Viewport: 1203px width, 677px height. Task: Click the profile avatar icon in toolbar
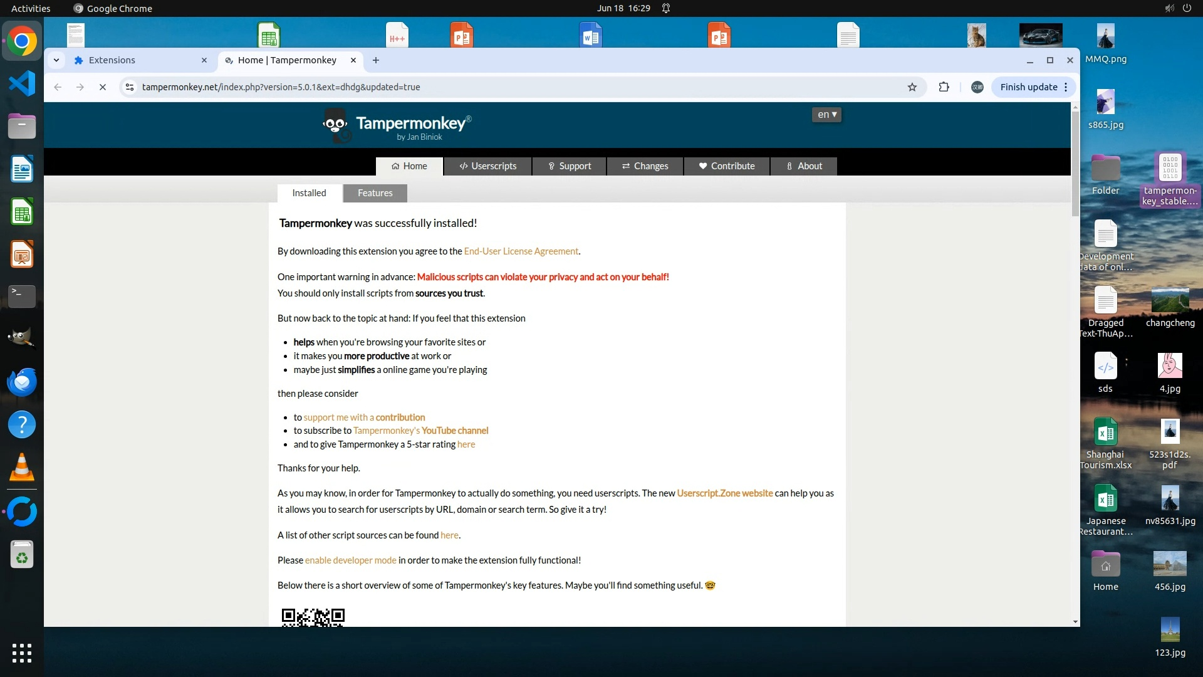[x=977, y=87]
